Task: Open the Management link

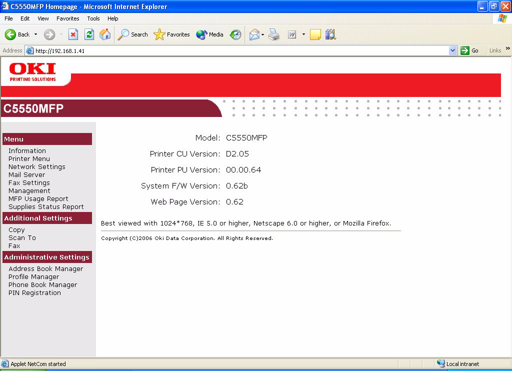Action: 29,190
